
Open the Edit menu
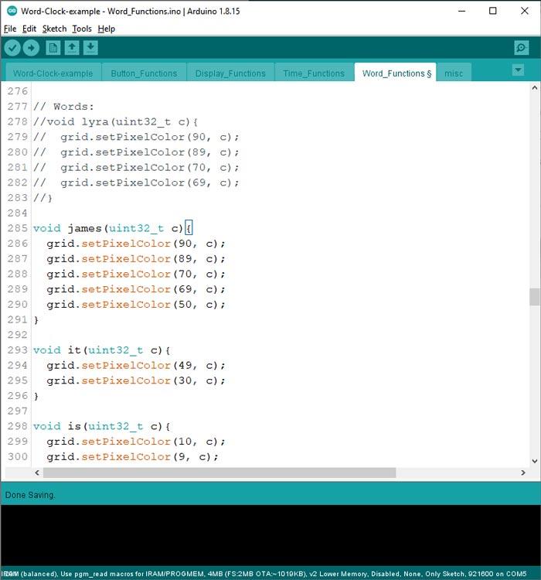pyautogui.click(x=29, y=29)
